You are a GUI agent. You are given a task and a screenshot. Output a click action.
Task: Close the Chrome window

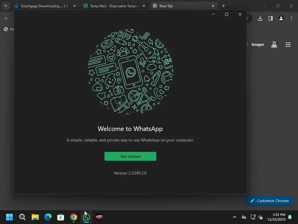(x=291, y=6)
